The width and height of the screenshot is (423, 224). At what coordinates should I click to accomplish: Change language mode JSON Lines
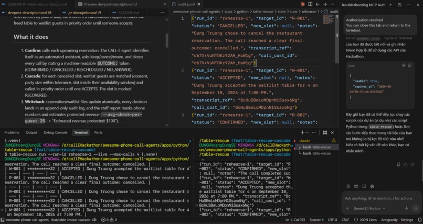367,220
